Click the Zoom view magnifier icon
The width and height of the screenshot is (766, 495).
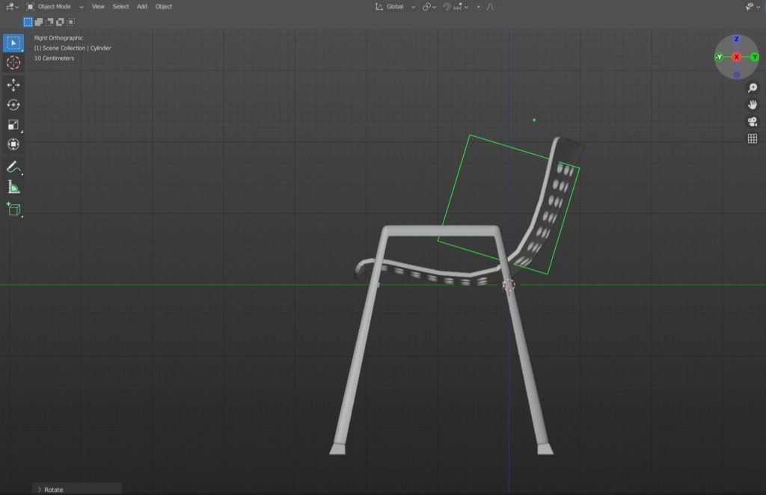[x=753, y=88]
